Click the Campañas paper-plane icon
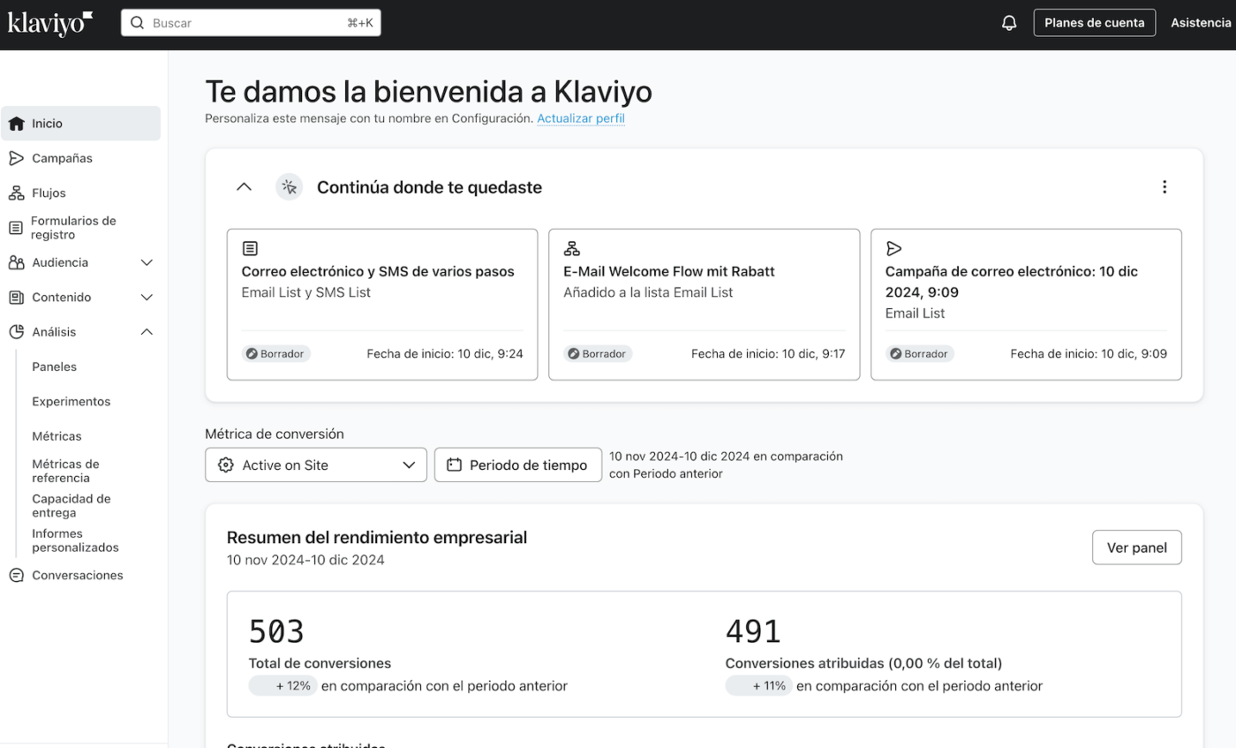This screenshot has width=1236, height=748. (16, 158)
